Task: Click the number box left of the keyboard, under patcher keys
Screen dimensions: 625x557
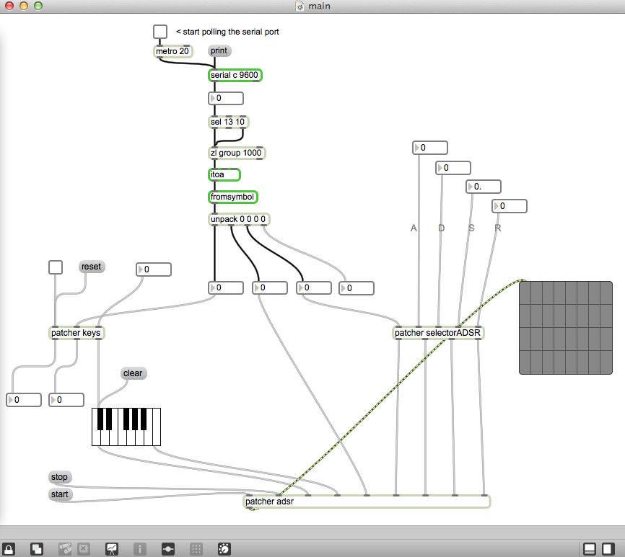Action: coord(66,400)
